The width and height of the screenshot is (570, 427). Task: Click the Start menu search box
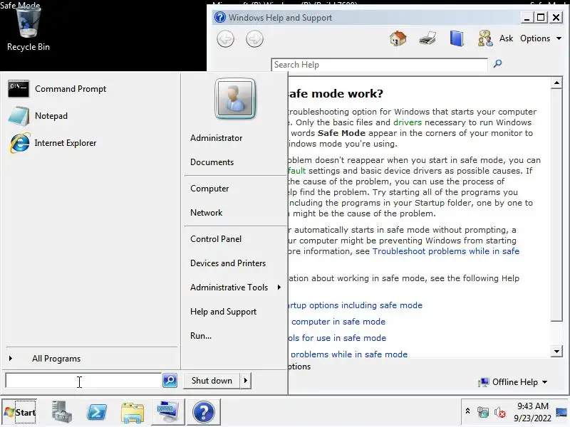pyautogui.click(x=83, y=381)
